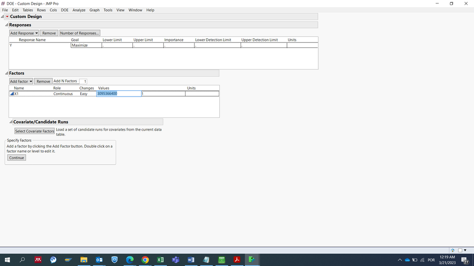This screenshot has height=266, width=474.
Task: Remove the selected response
Action: click(x=49, y=33)
